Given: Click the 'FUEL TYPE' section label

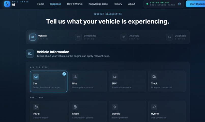Looking at the screenshot, I should point(37,97).
